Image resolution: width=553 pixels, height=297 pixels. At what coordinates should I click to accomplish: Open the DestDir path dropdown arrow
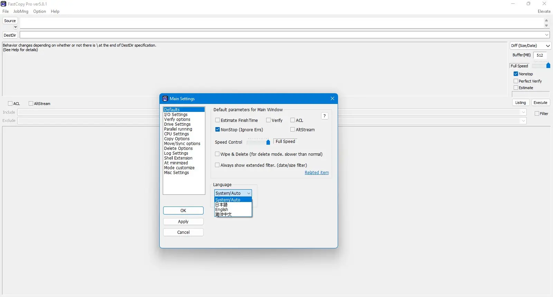(x=547, y=35)
